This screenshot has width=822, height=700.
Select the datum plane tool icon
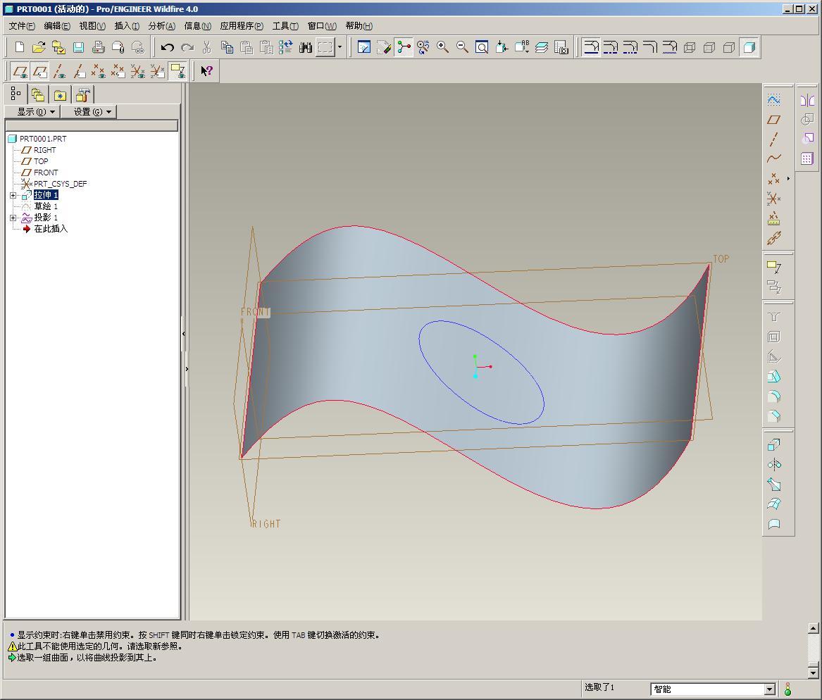(773, 120)
